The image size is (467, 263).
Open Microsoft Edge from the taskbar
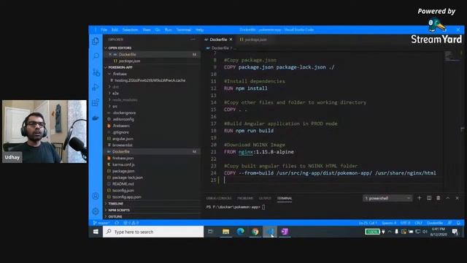pyautogui.click(x=240, y=232)
